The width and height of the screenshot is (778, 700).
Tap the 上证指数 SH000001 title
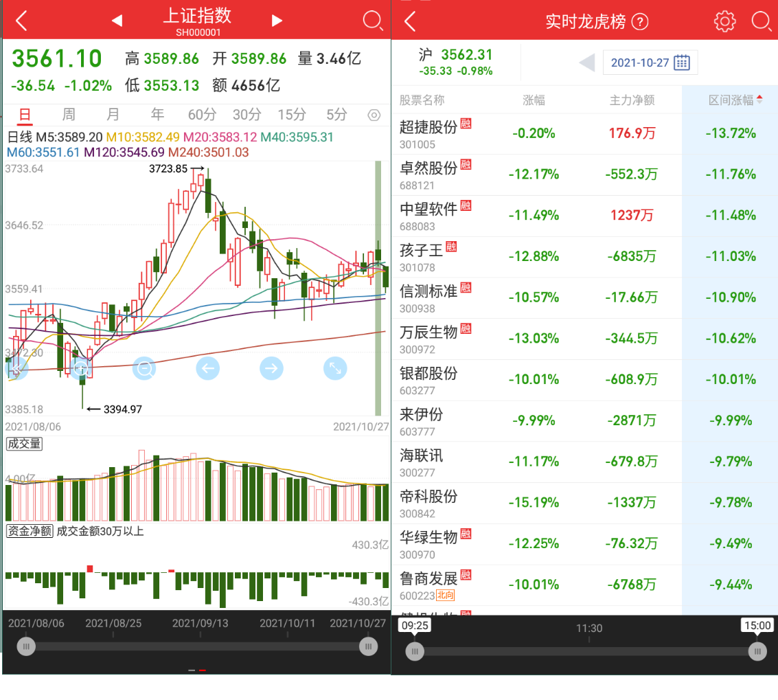point(198,22)
